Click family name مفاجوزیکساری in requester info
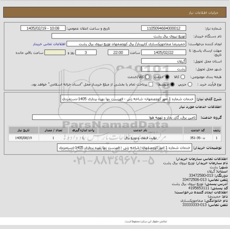Viewport: 230px width, 229px height. pos(192,201)
